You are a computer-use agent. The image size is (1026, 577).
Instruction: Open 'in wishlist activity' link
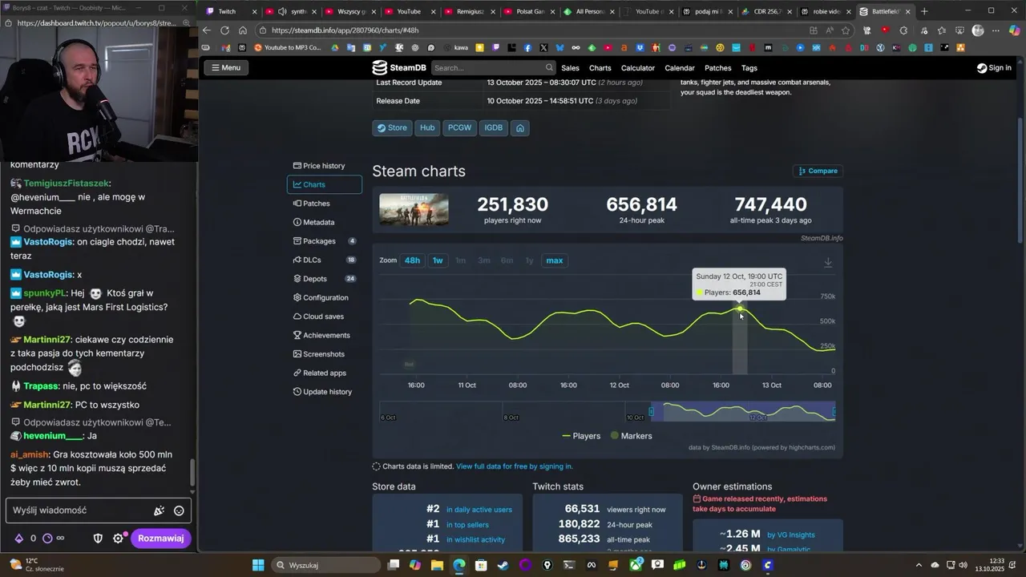(476, 540)
